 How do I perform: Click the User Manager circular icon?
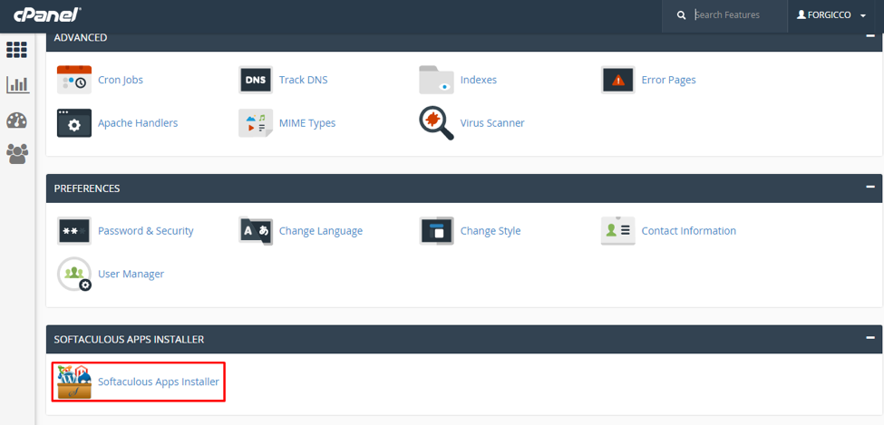pos(74,274)
